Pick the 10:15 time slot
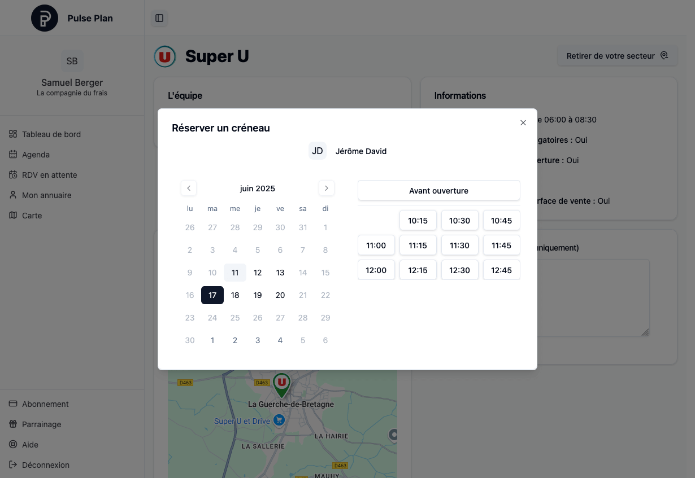 [418, 221]
